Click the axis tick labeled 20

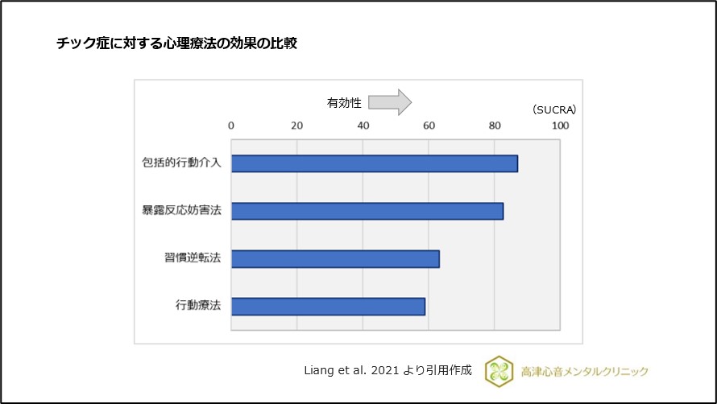[x=297, y=126]
